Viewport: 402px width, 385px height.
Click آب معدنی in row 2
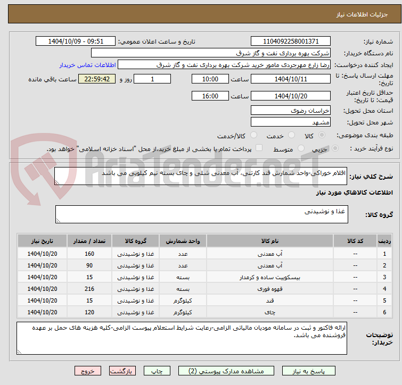point(270,266)
